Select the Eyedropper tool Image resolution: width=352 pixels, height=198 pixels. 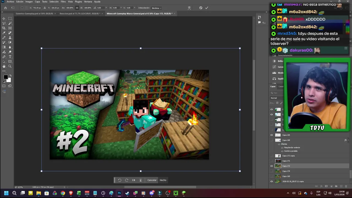(x=4, y=33)
